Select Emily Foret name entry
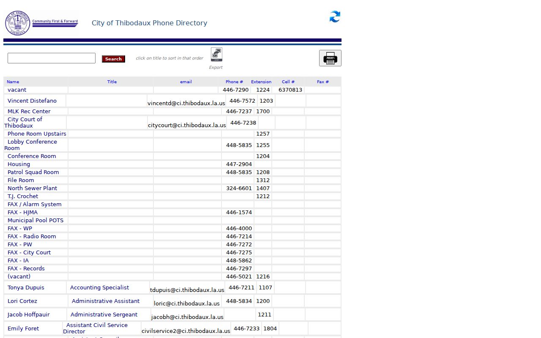The image size is (541, 338). (x=23, y=329)
